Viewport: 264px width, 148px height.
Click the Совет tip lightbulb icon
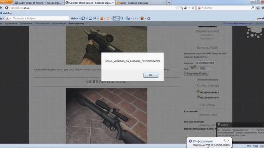click(219, 125)
